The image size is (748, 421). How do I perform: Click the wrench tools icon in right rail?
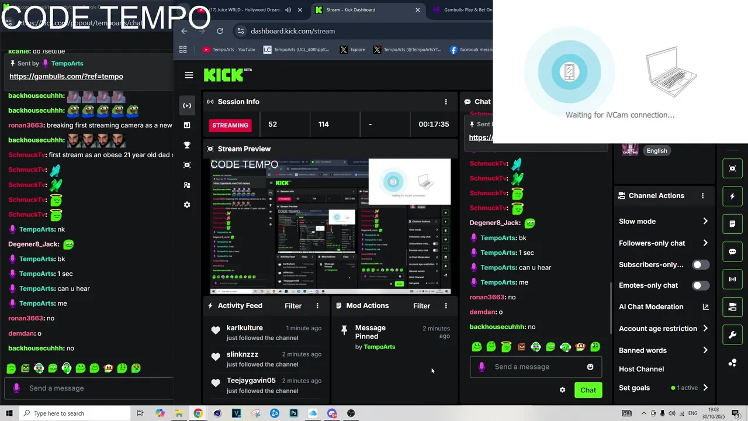[x=733, y=335]
